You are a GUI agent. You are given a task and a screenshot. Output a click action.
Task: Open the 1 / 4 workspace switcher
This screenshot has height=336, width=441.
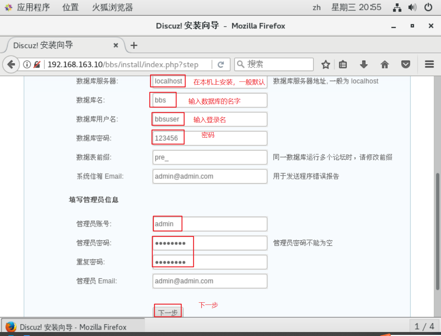coord(424,327)
